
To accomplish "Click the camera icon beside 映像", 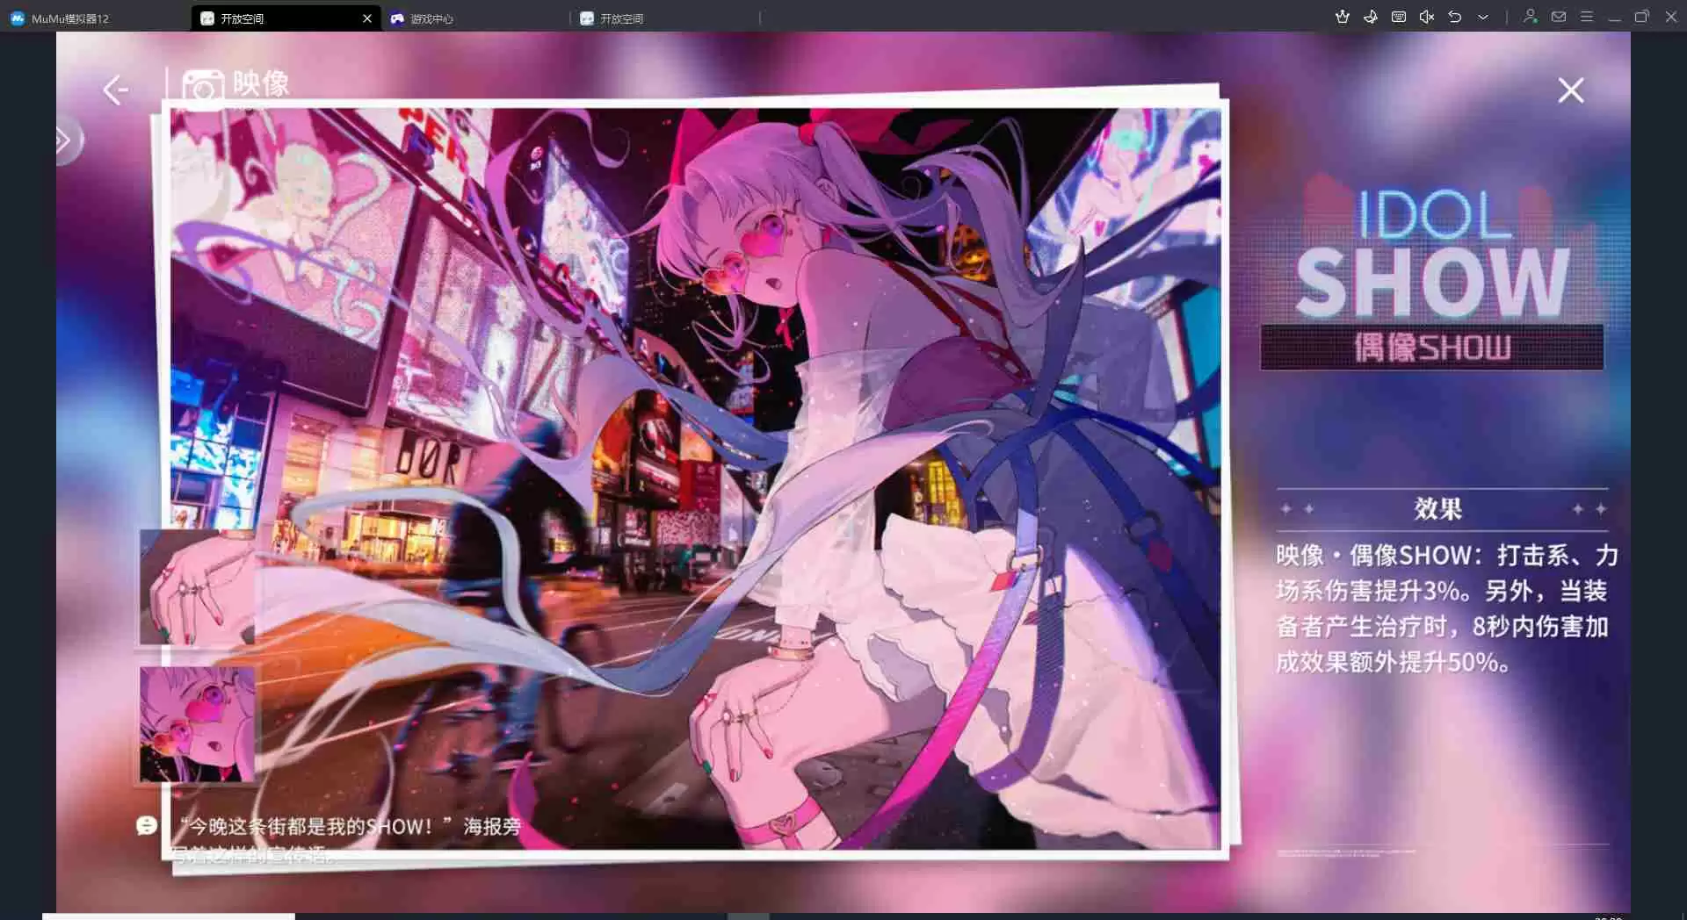I will tap(203, 89).
